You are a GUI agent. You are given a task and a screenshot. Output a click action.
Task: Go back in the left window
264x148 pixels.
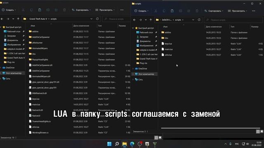[2, 19]
